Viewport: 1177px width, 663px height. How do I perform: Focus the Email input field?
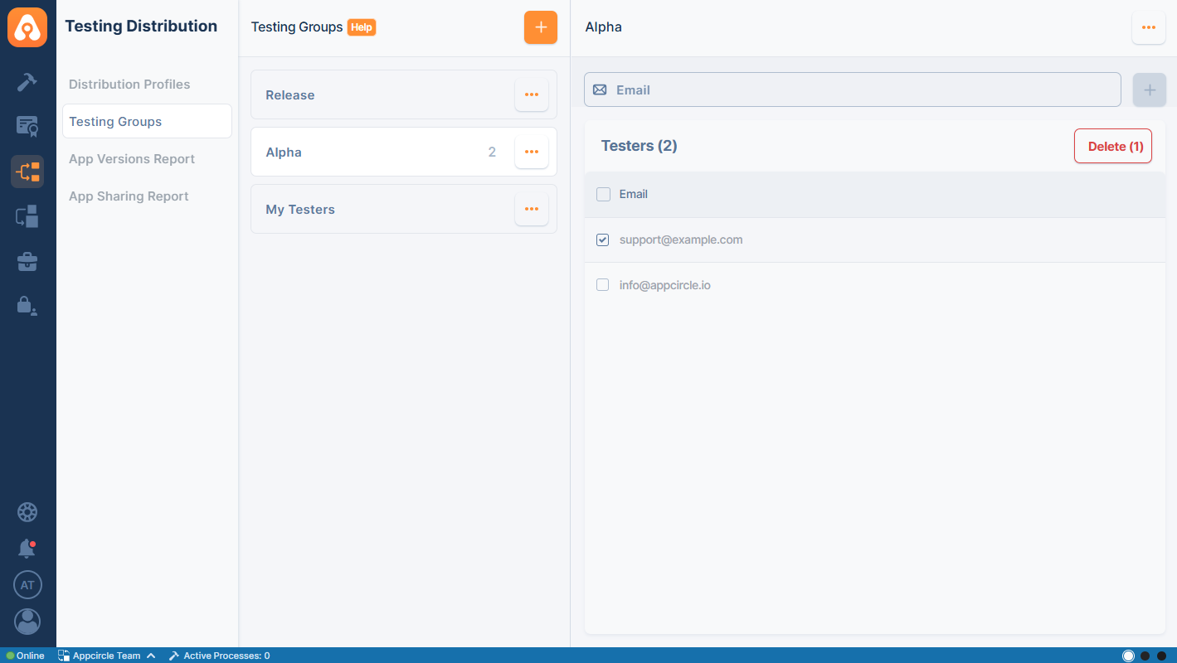(x=853, y=90)
